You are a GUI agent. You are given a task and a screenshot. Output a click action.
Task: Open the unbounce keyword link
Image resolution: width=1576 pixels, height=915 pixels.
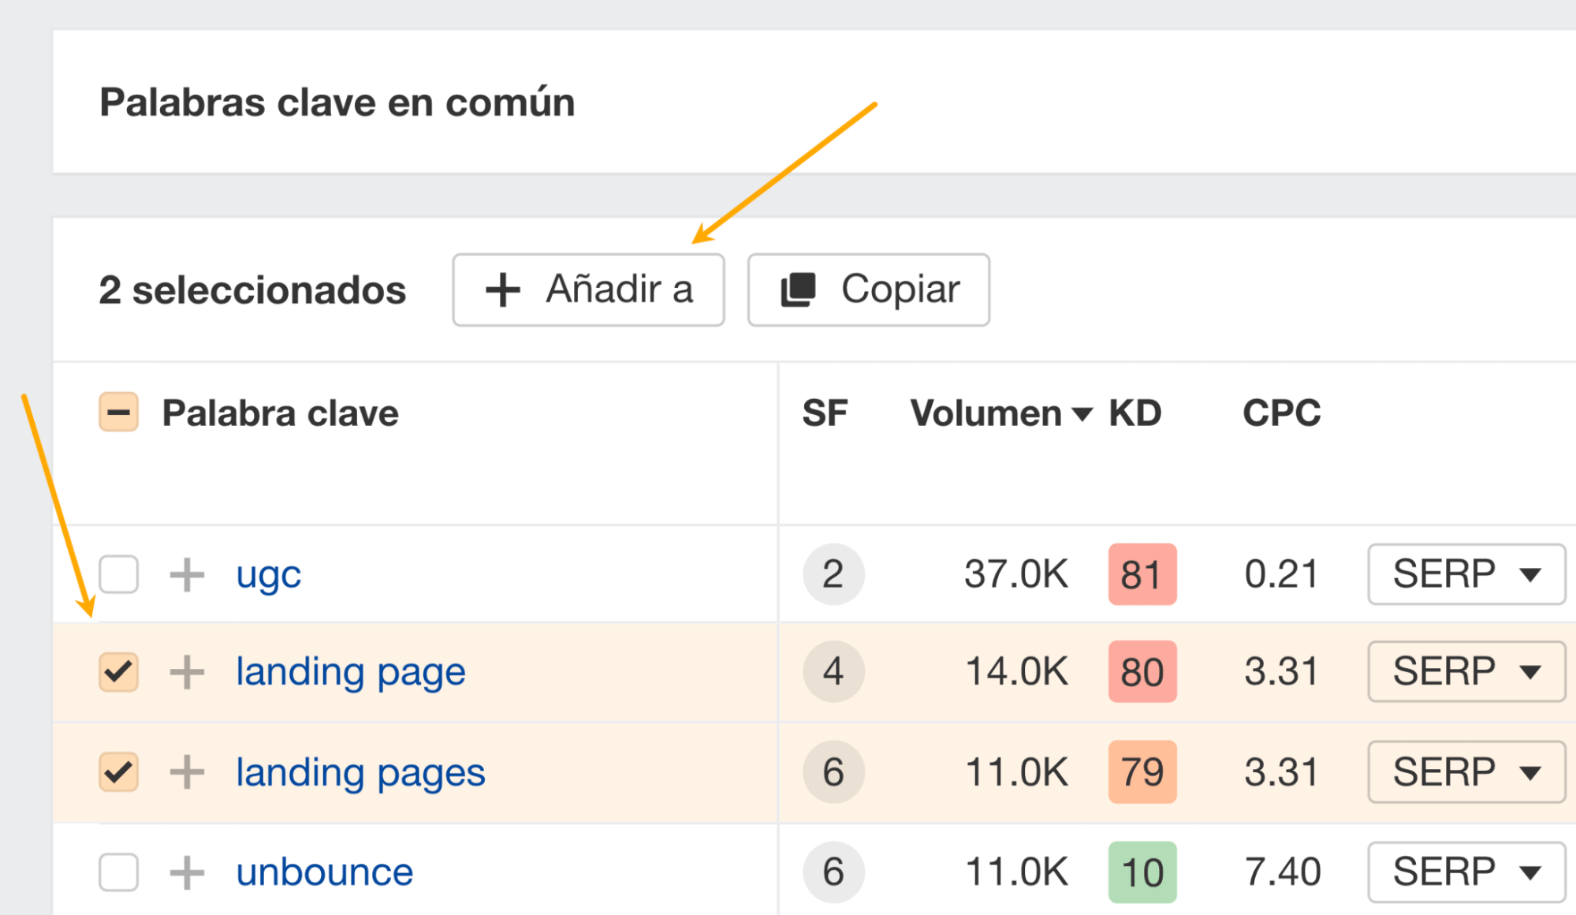point(324,872)
